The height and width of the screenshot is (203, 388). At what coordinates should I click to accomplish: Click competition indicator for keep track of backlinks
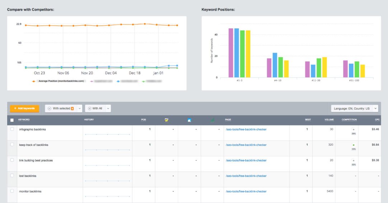coord(354,147)
